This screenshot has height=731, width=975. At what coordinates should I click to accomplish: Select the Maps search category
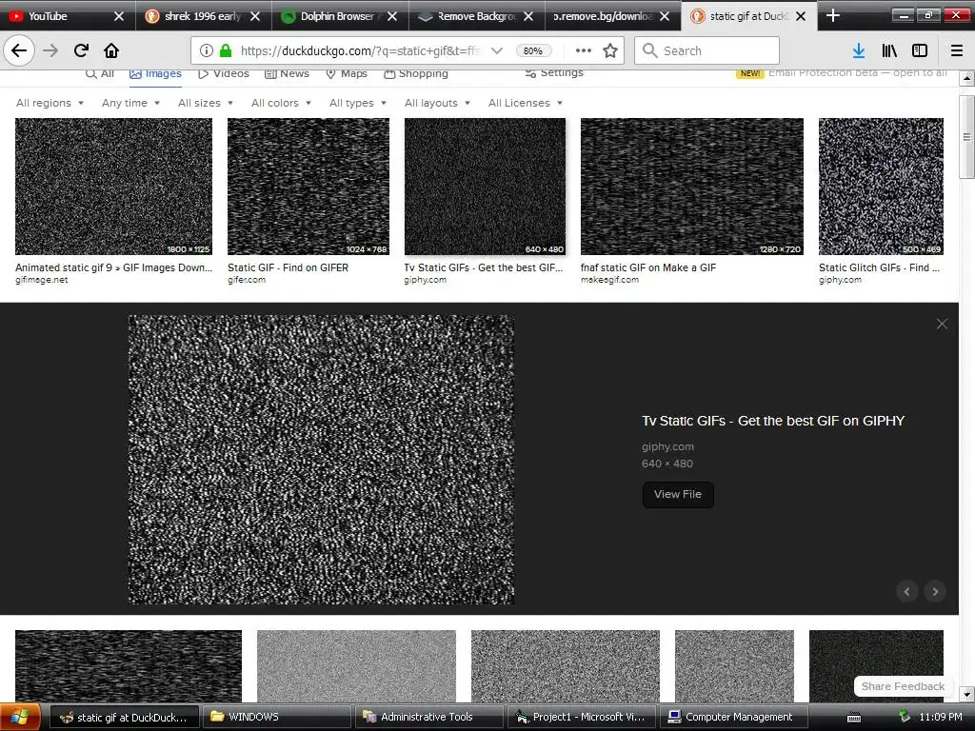click(347, 73)
